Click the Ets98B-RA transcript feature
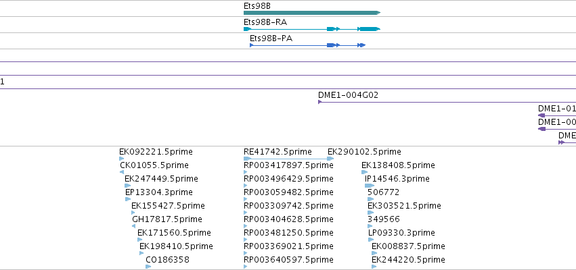Image resolution: width=576 pixels, height=270 pixels. click(312, 29)
